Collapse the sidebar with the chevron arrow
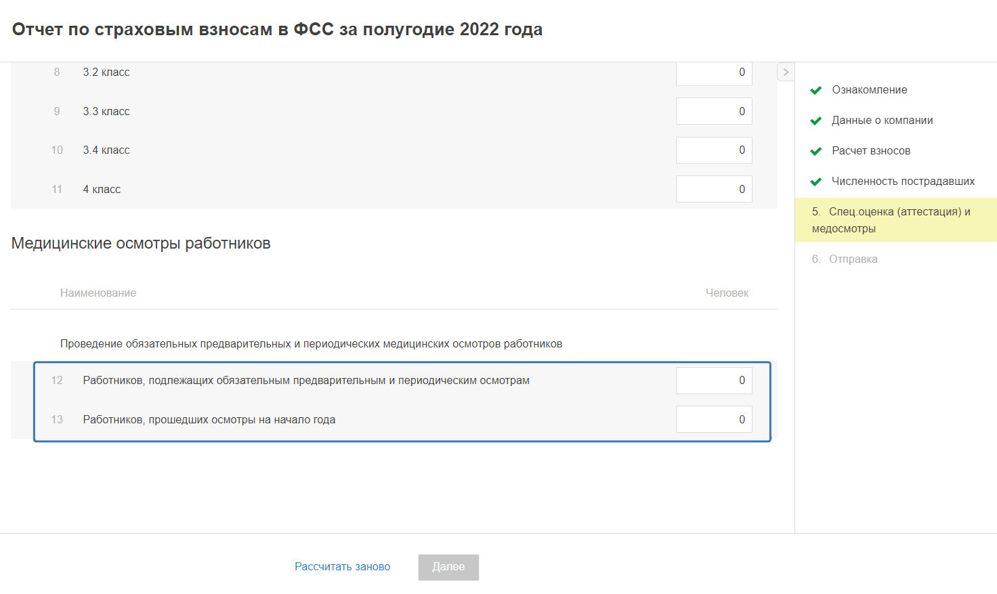This screenshot has height=594, width=997. pos(786,72)
